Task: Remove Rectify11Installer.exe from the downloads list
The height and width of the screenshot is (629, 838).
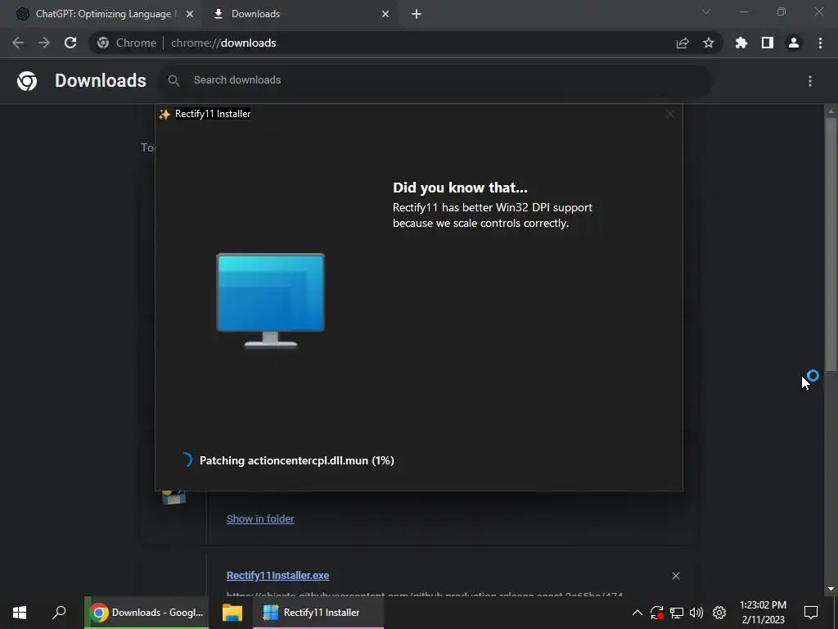Action: [x=676, y=576]
